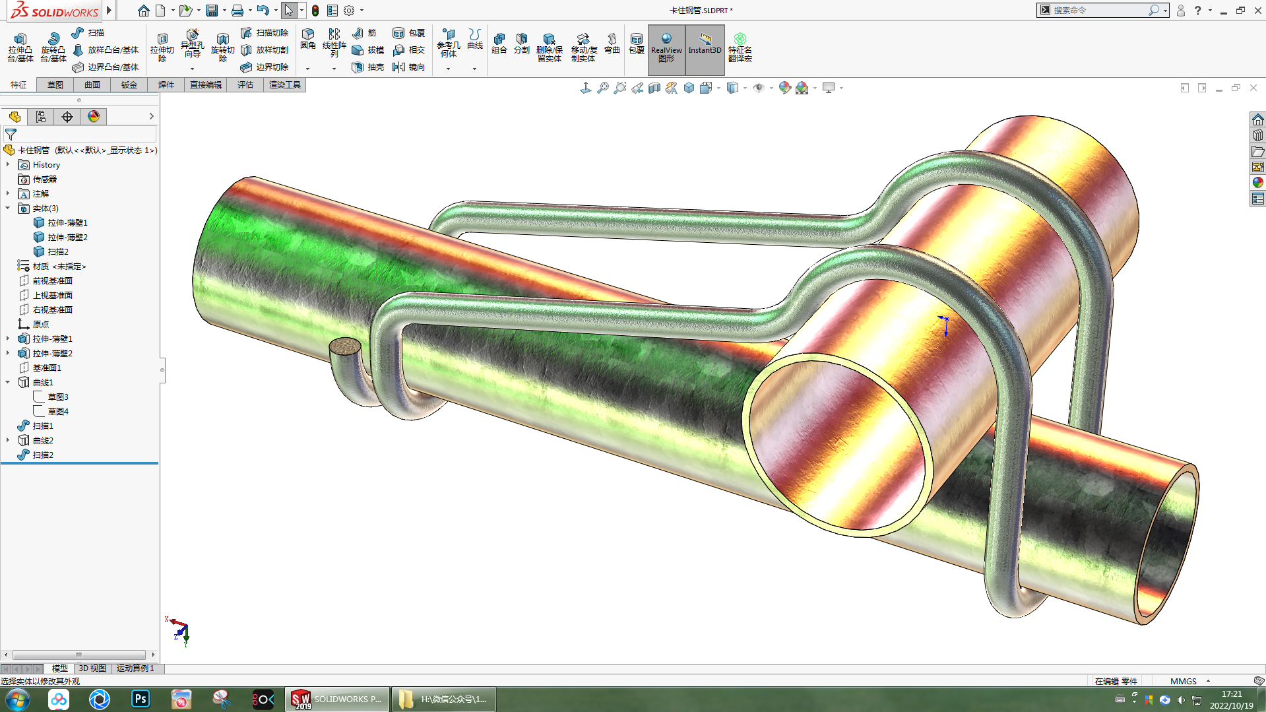Expand the 拉伸-薄壁2 feature
This screenshot has width=1266, height=712.
(8, 353)
